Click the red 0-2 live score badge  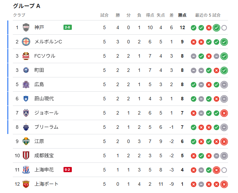point(68,170)
